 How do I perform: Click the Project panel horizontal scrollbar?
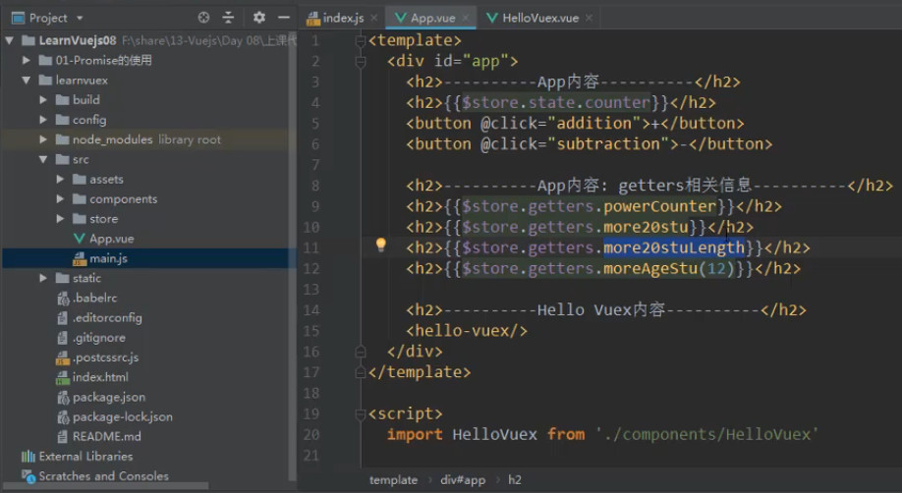tap(106, 487)
